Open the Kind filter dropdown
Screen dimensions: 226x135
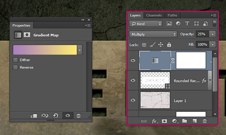point(146,24)
